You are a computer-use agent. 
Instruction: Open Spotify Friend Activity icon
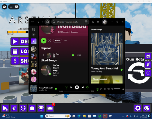pyautogui.click(x=98, y=22)
